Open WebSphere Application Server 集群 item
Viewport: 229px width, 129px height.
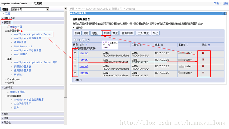(x=36, y=62)
